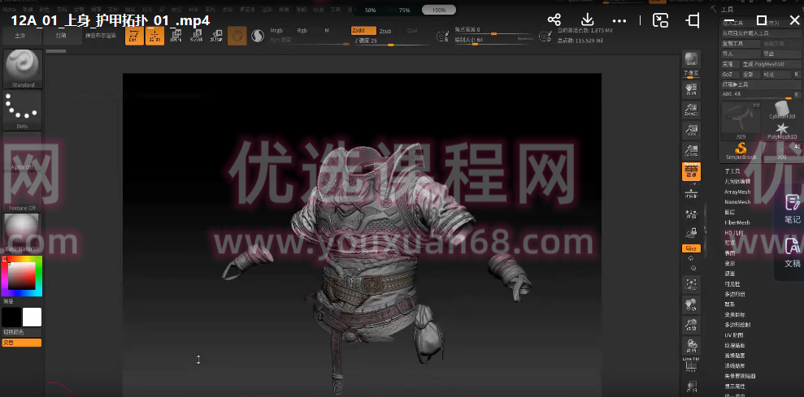Expand the UV 贴图 section
The image size is (804, 397).
click(734, 335)
